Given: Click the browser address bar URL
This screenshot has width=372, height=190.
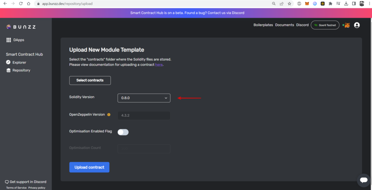Looking at the screenshot, I should (x=67, y=4).
